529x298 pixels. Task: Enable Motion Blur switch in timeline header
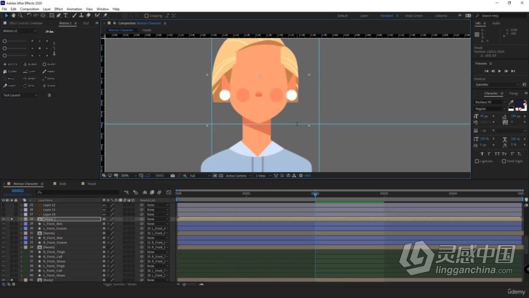[159, 193]
